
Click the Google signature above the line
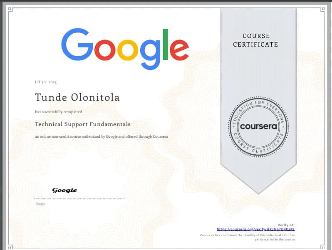(x=64, y=190)
